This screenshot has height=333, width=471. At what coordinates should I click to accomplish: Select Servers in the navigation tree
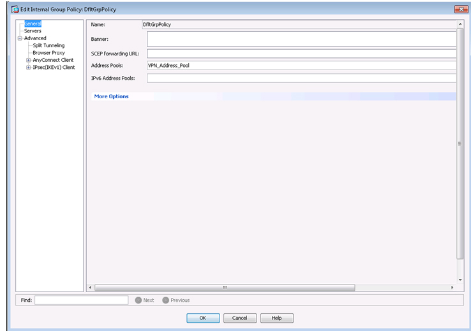[x=33, y=31]
